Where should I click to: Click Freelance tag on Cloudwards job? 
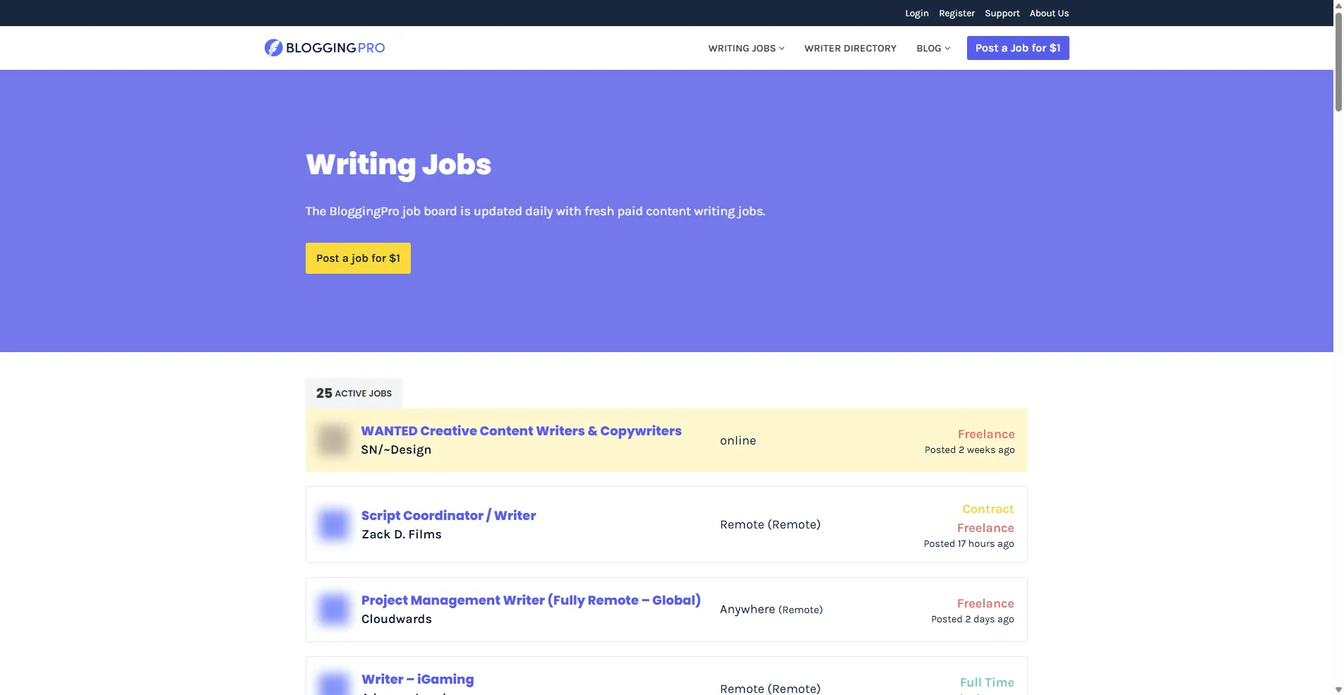click(x=985, y=603)
